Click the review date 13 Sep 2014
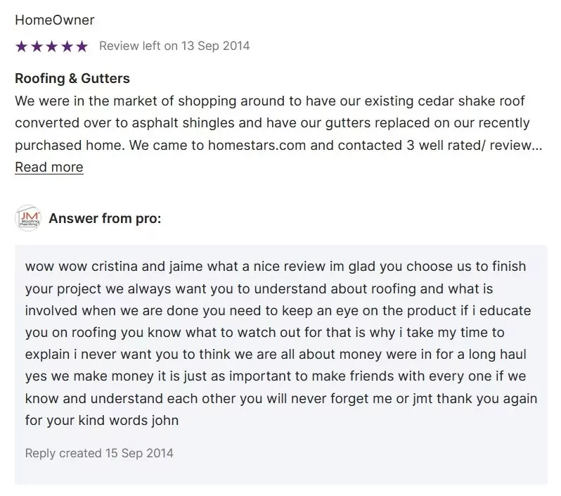This screenshot has height=496, width=561. pos(215,46)
